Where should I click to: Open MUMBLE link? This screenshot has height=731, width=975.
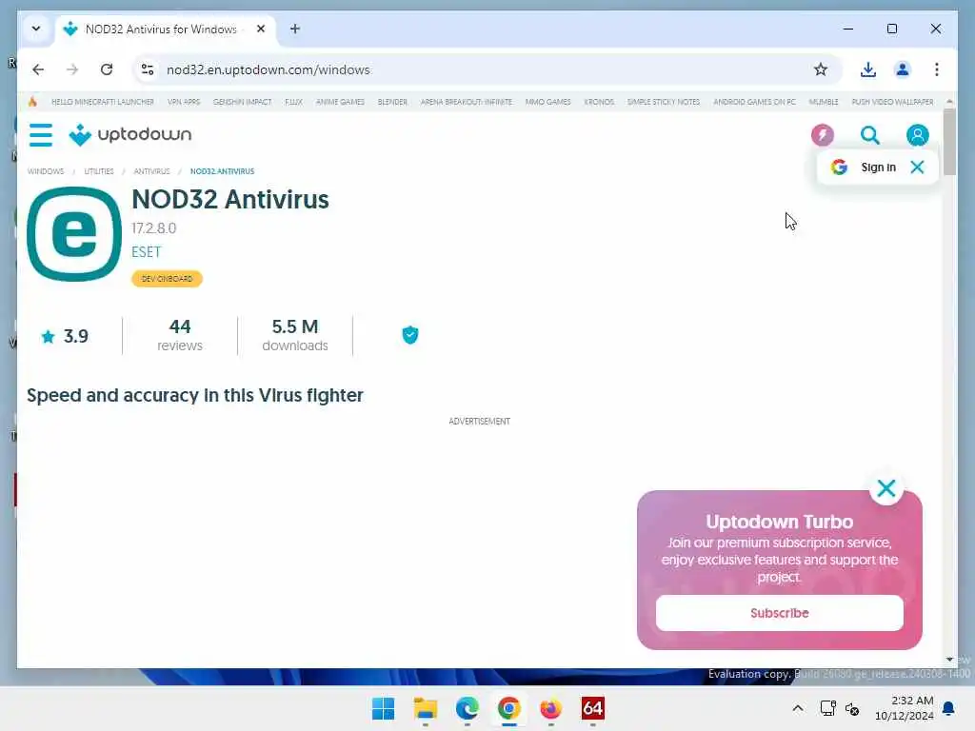(x=824, y=102)
